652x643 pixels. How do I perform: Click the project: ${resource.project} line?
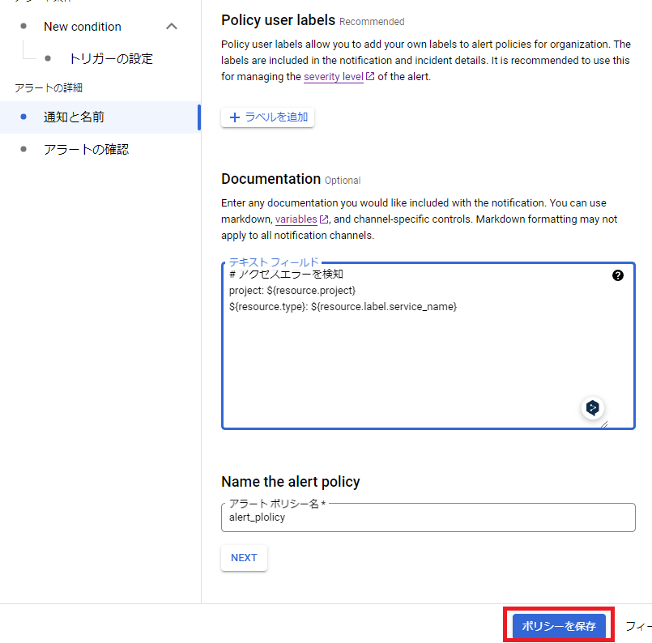[x=292, y=291]
